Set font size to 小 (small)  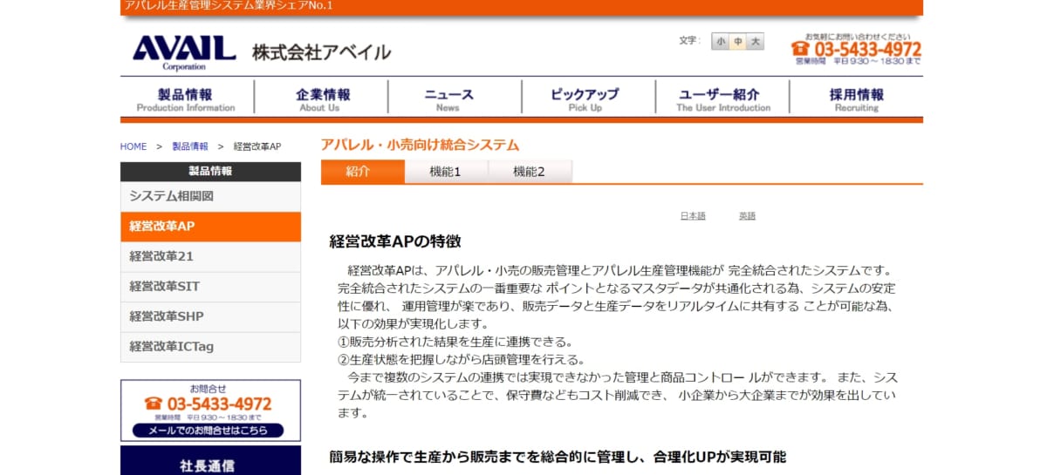(721, 42)
